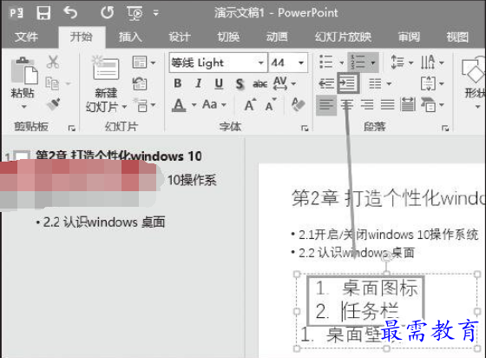Switch to the 插入 ribbon tab
The image size is (486, 358).
point(130,36)
